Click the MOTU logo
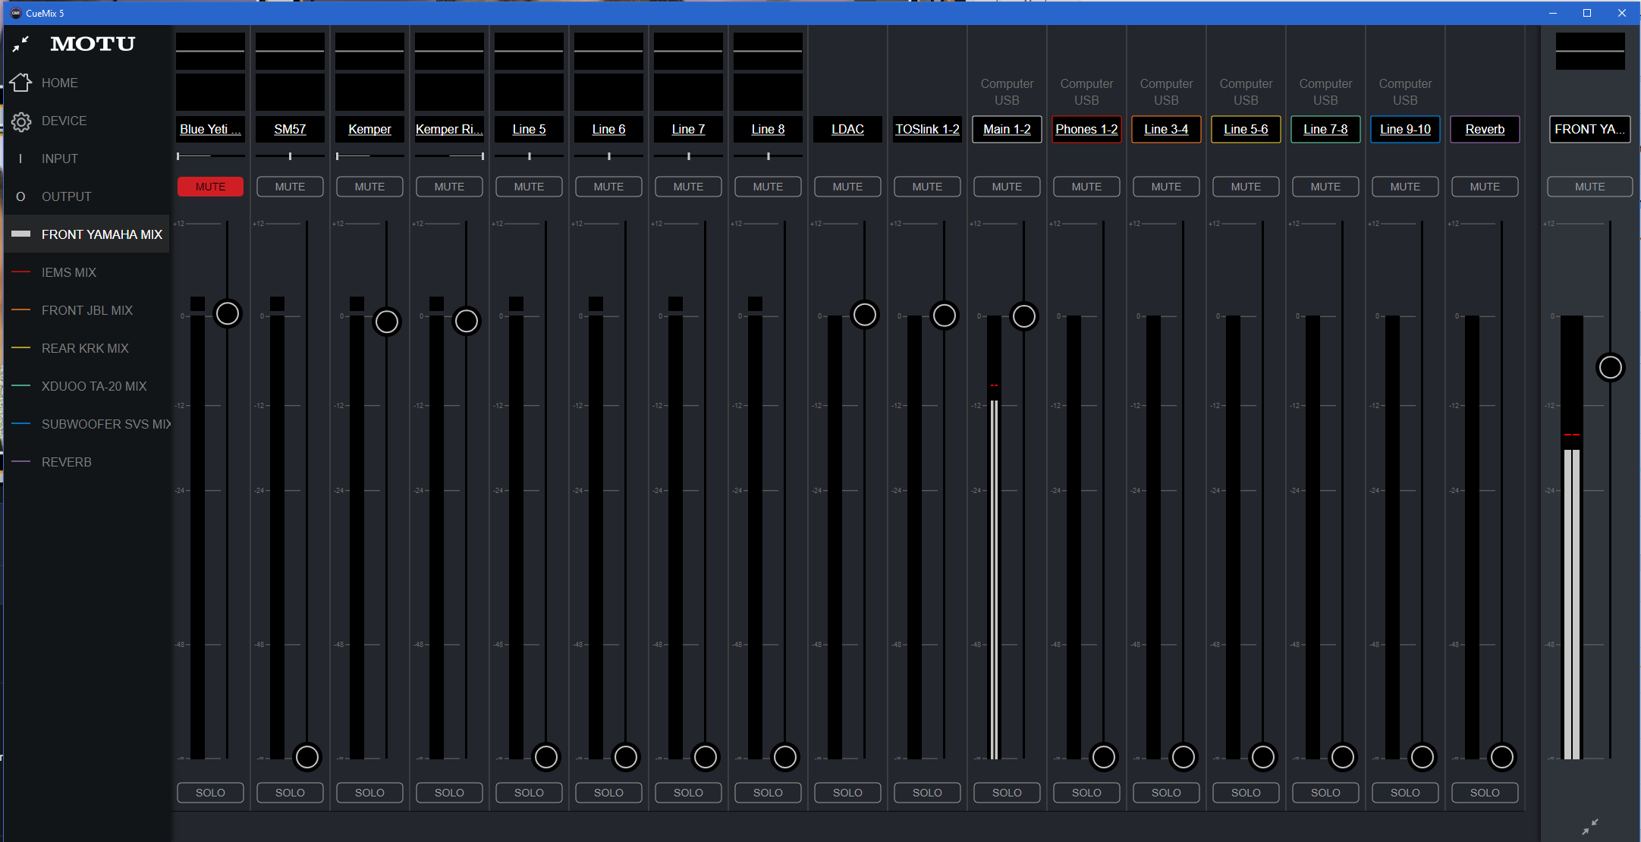Screen dimensions: 1641x842 [93, 44]
